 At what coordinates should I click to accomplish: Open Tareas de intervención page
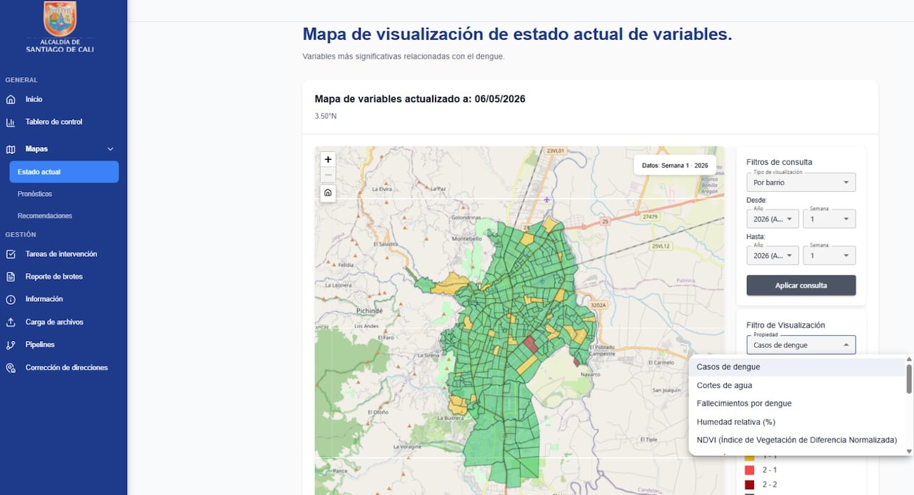coord(61,254)
